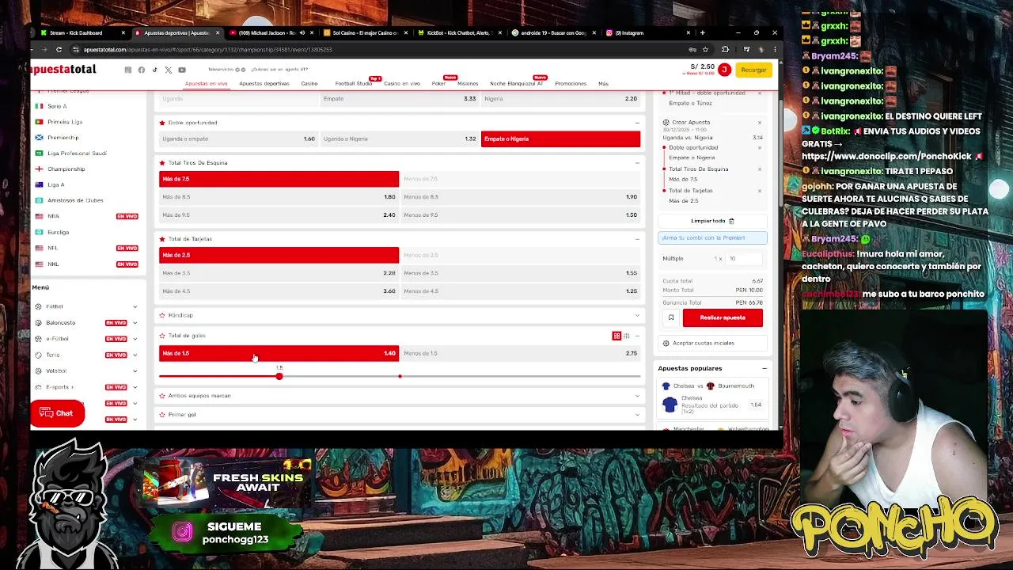Open the Apuestas en vivo tab
This screenshot has height=570, width=1013.
pyautogui.click(x=206, y=83)
